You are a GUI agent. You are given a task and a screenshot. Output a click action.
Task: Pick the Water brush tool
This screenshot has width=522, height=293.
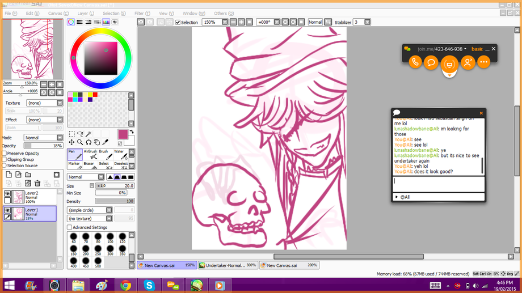click(120, 155)
